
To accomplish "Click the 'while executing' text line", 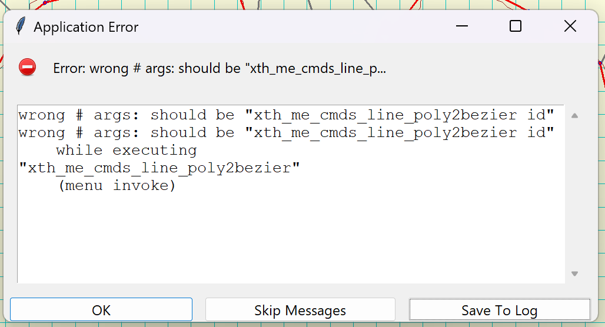I will pos(127,151).
